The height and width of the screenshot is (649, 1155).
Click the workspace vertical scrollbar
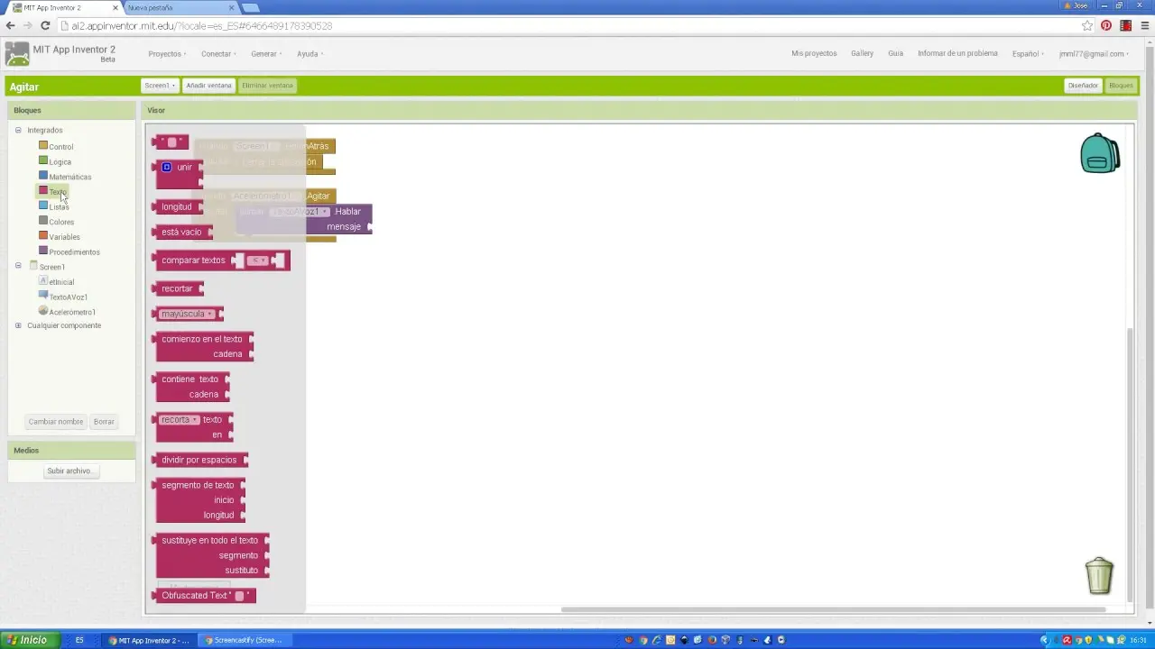pyautogui.click(x=1131, y=466)
